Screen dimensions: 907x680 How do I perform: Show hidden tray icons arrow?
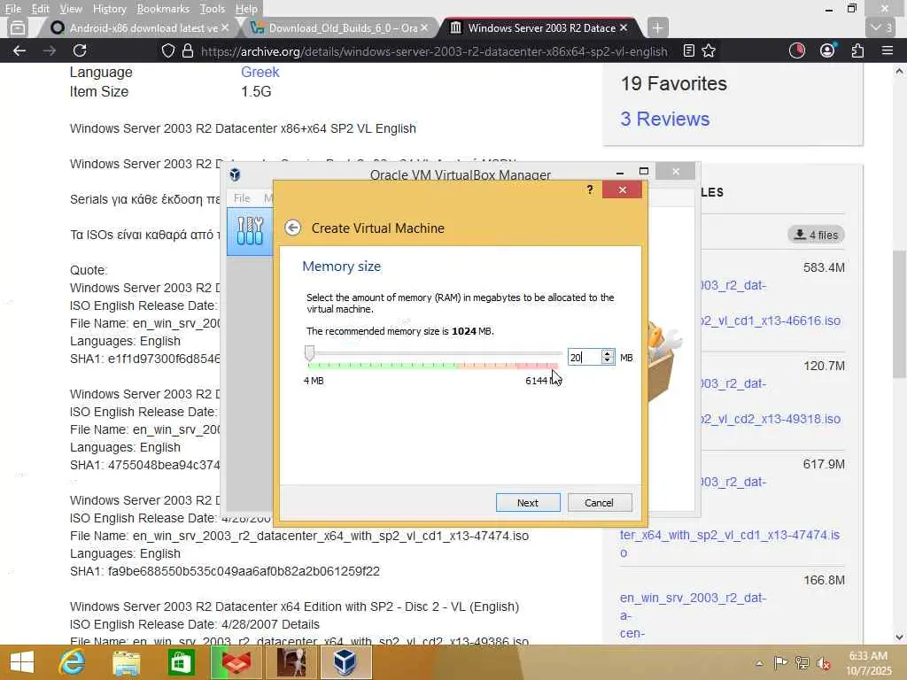[759, 663]
